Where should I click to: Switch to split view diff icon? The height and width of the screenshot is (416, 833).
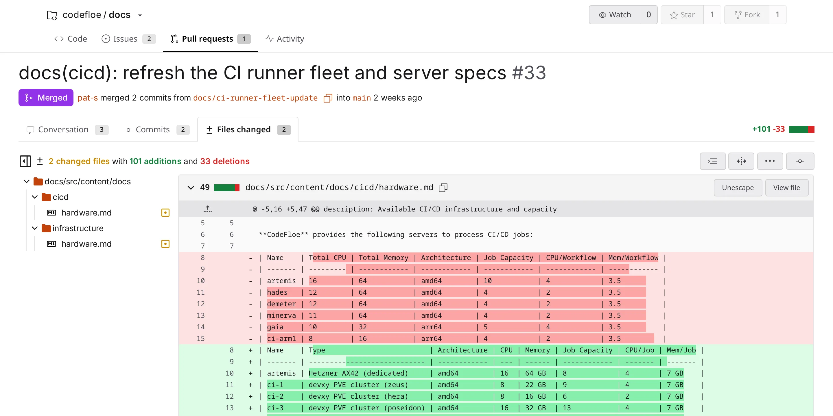click(x=741, y=161)
